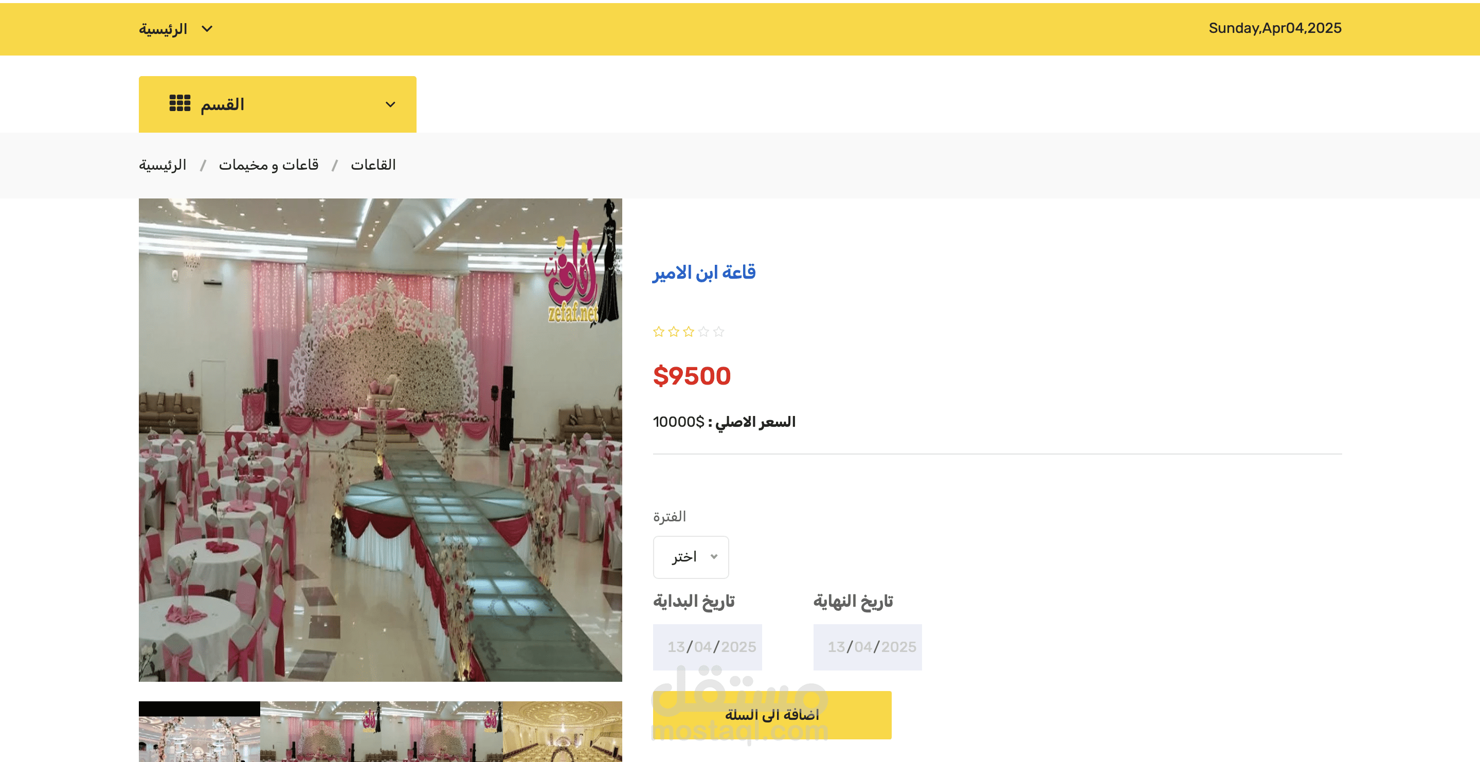View the first thumbnail with white arch
Image resolution: width=1480 pixels, height=762 pixels.
tap(200, 732)
